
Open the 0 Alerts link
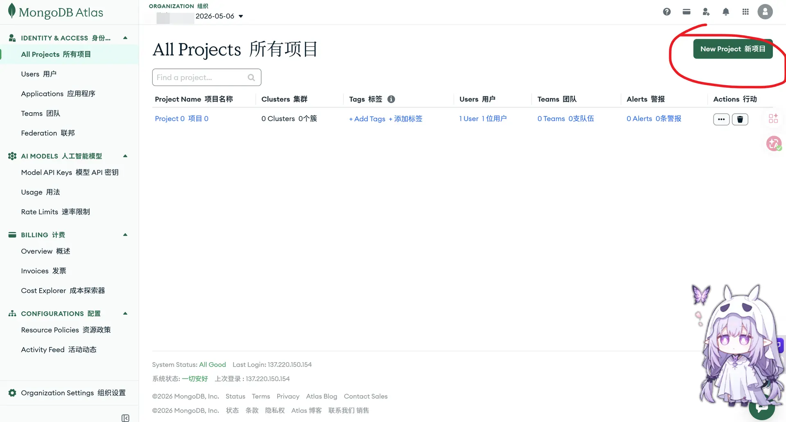click(x=654, y=119)
